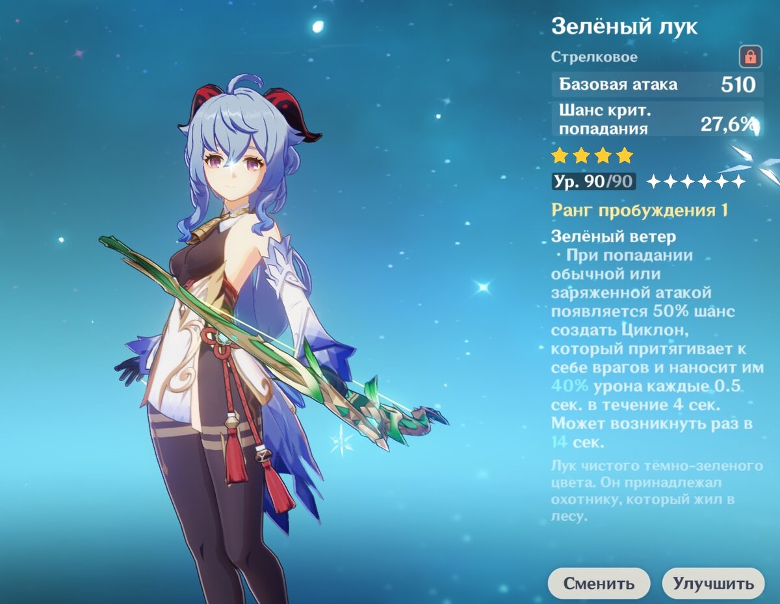Select the Зелёный ветер passive title
The width and height of the screenshot is (780, 604).
614,236
